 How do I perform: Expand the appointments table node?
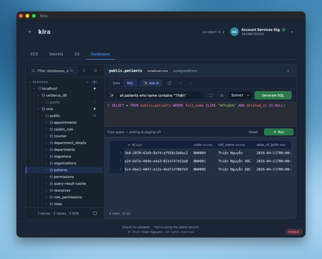[46, 123]
